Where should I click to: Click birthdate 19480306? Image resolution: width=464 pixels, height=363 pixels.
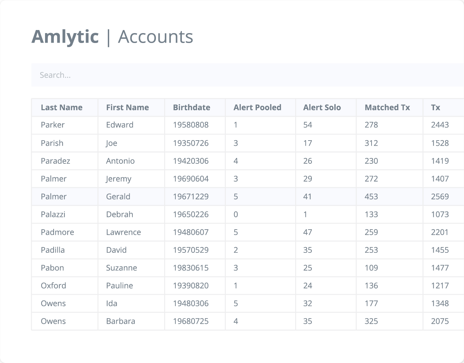tap(191, 303)
